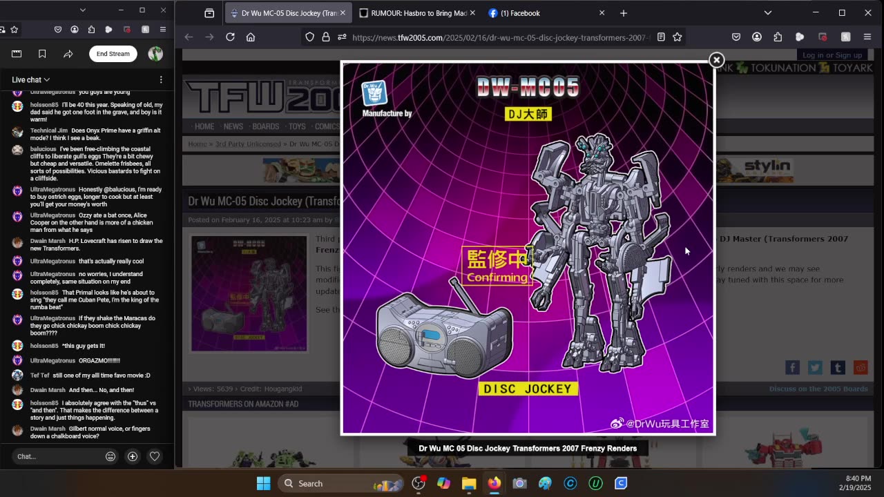Click the article thumbnail image
The image size is (884, 497).
pos(249,293)
